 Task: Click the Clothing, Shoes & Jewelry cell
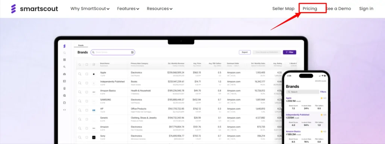tap(144, 118)
